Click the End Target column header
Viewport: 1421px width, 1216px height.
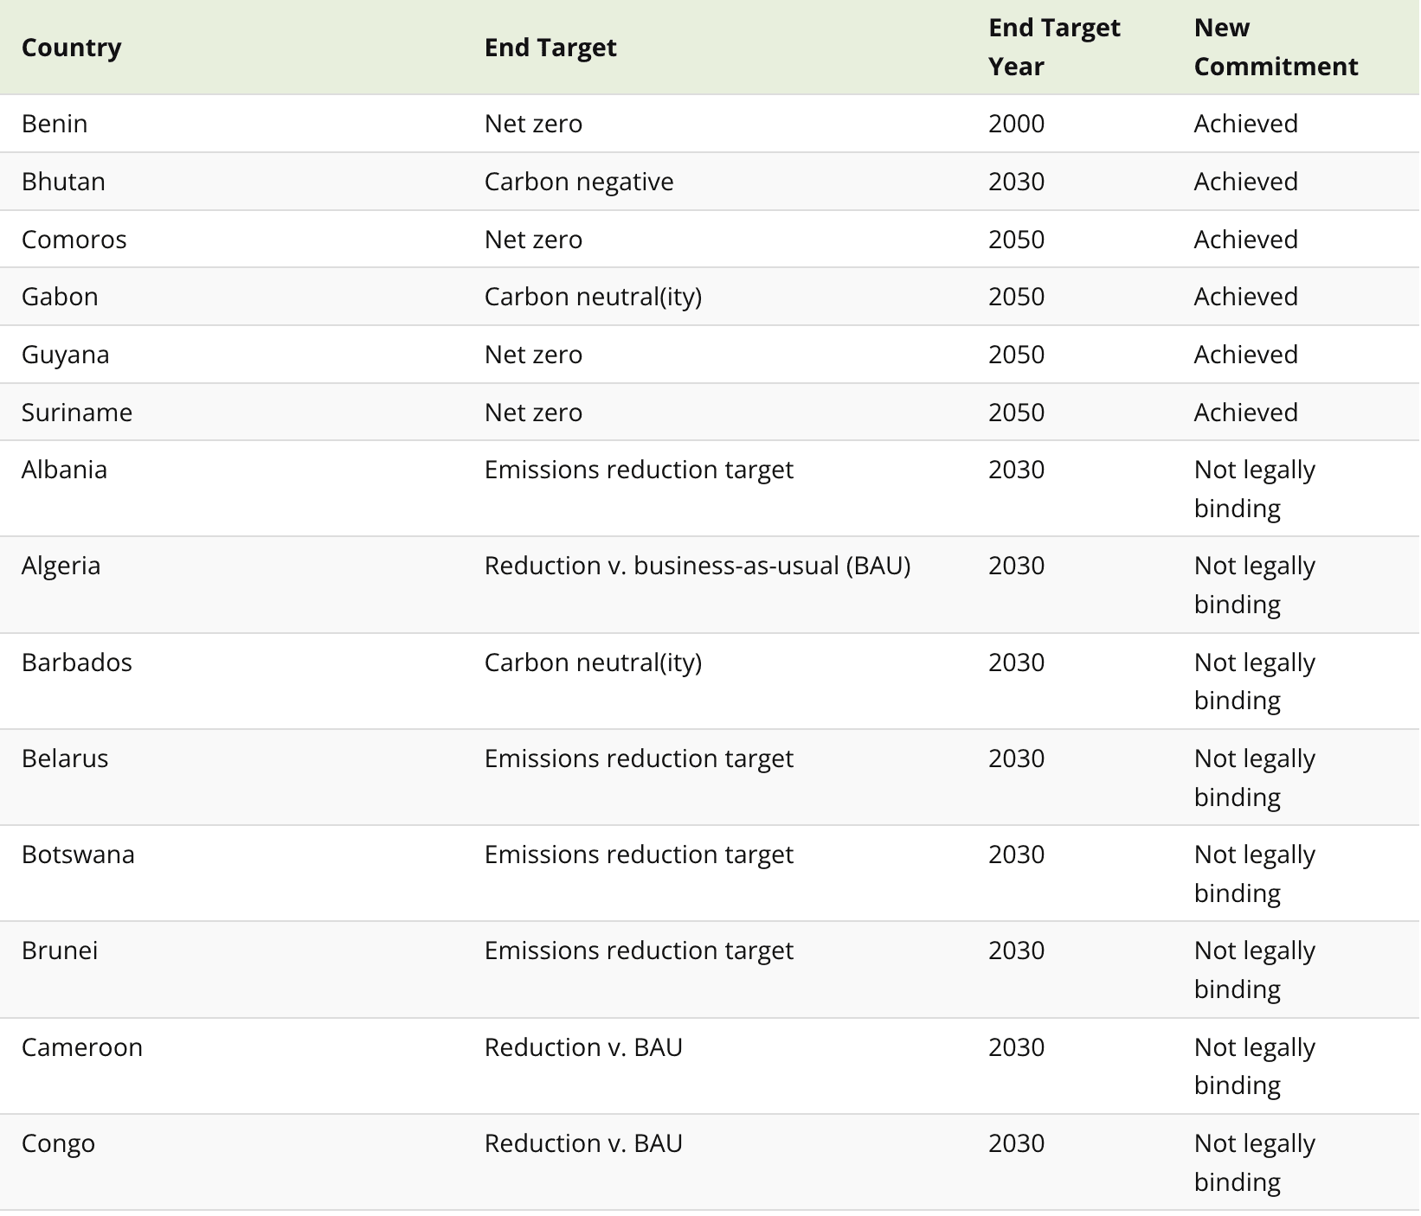tap(550, 47)
